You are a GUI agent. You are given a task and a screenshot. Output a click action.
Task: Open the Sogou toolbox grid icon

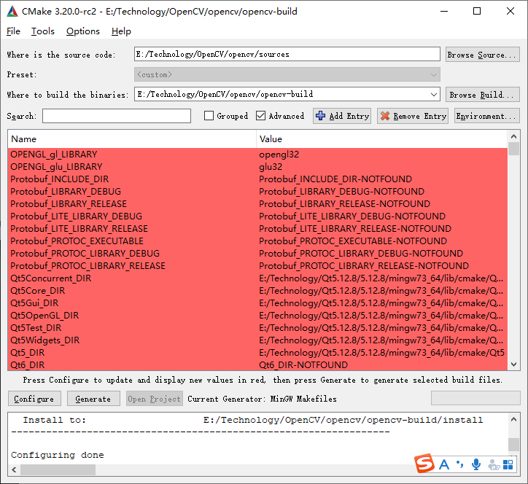[508, 465]
